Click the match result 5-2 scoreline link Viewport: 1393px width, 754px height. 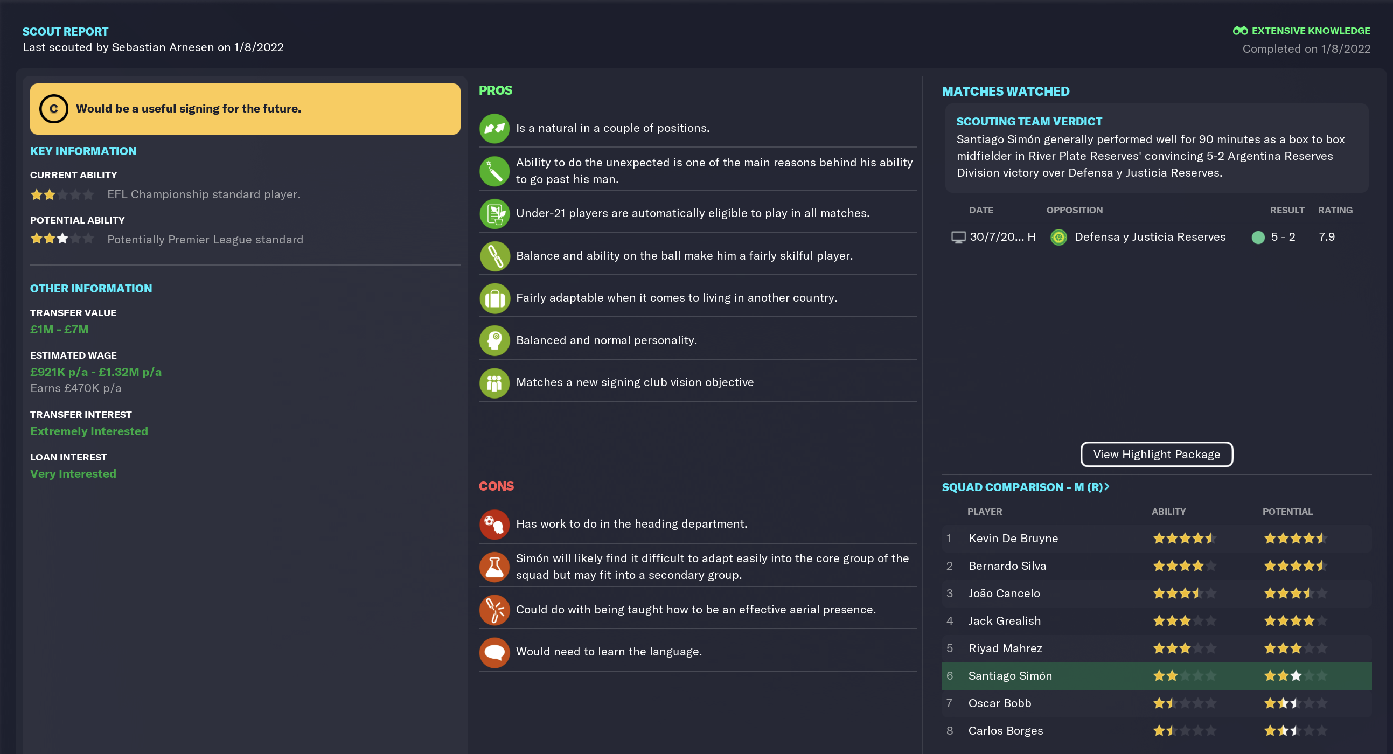pyautogui.click(x=1284, y=237)
